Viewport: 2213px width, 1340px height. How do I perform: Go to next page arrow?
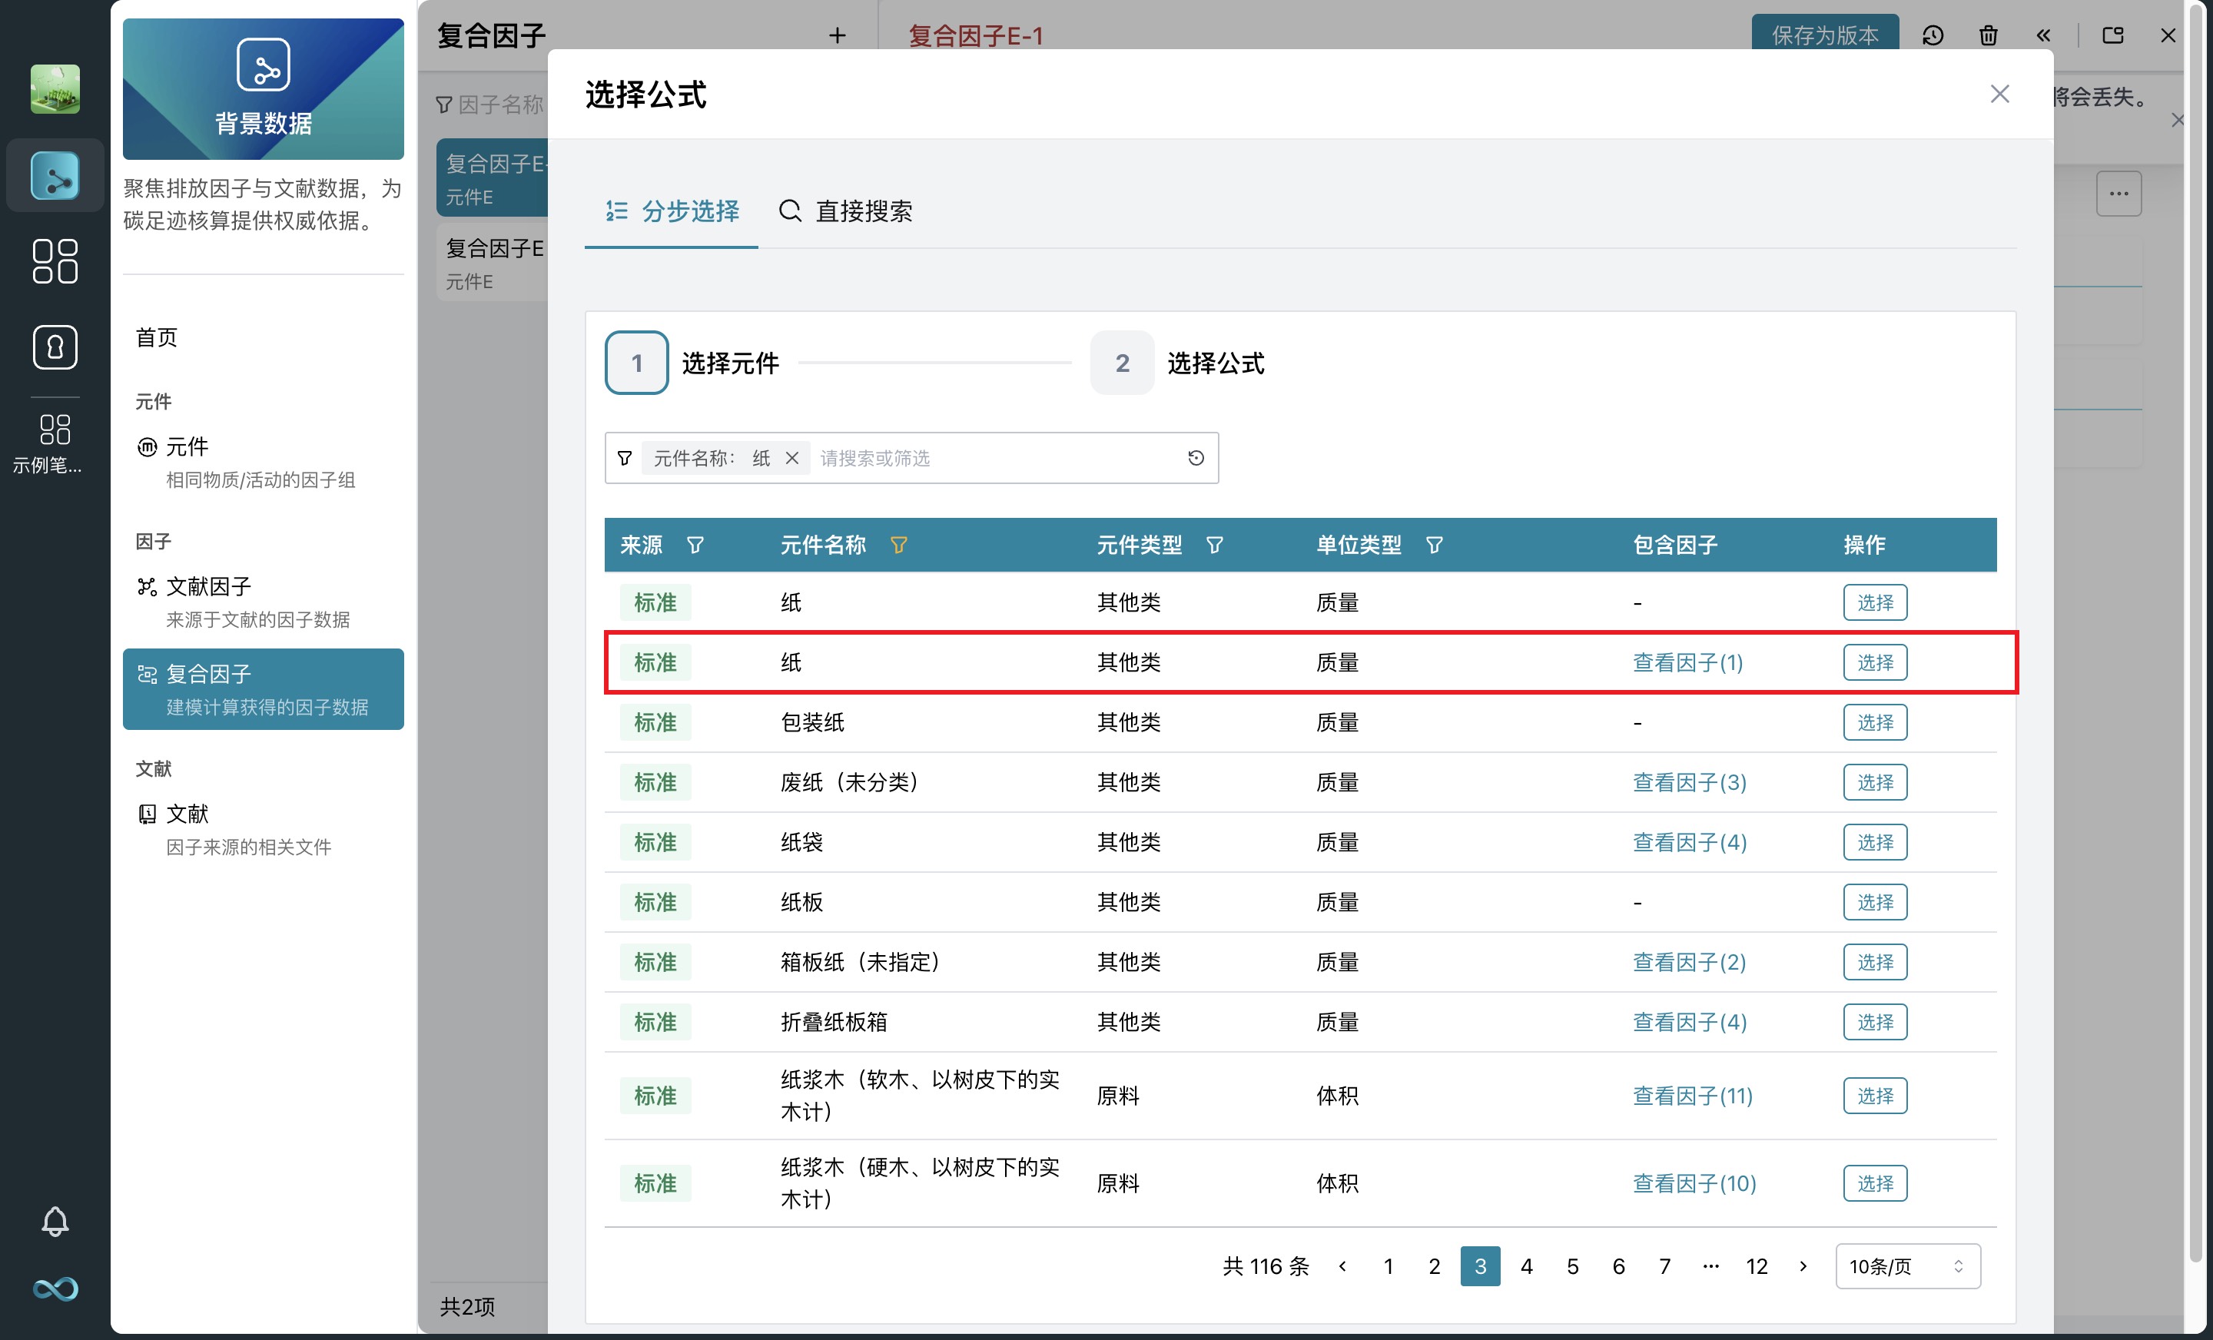click(1803, 1266)
